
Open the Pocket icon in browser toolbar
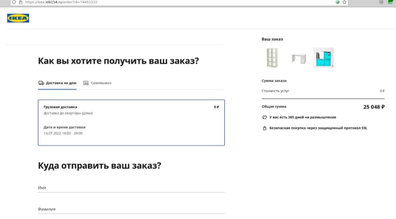(x=381, y=2)
